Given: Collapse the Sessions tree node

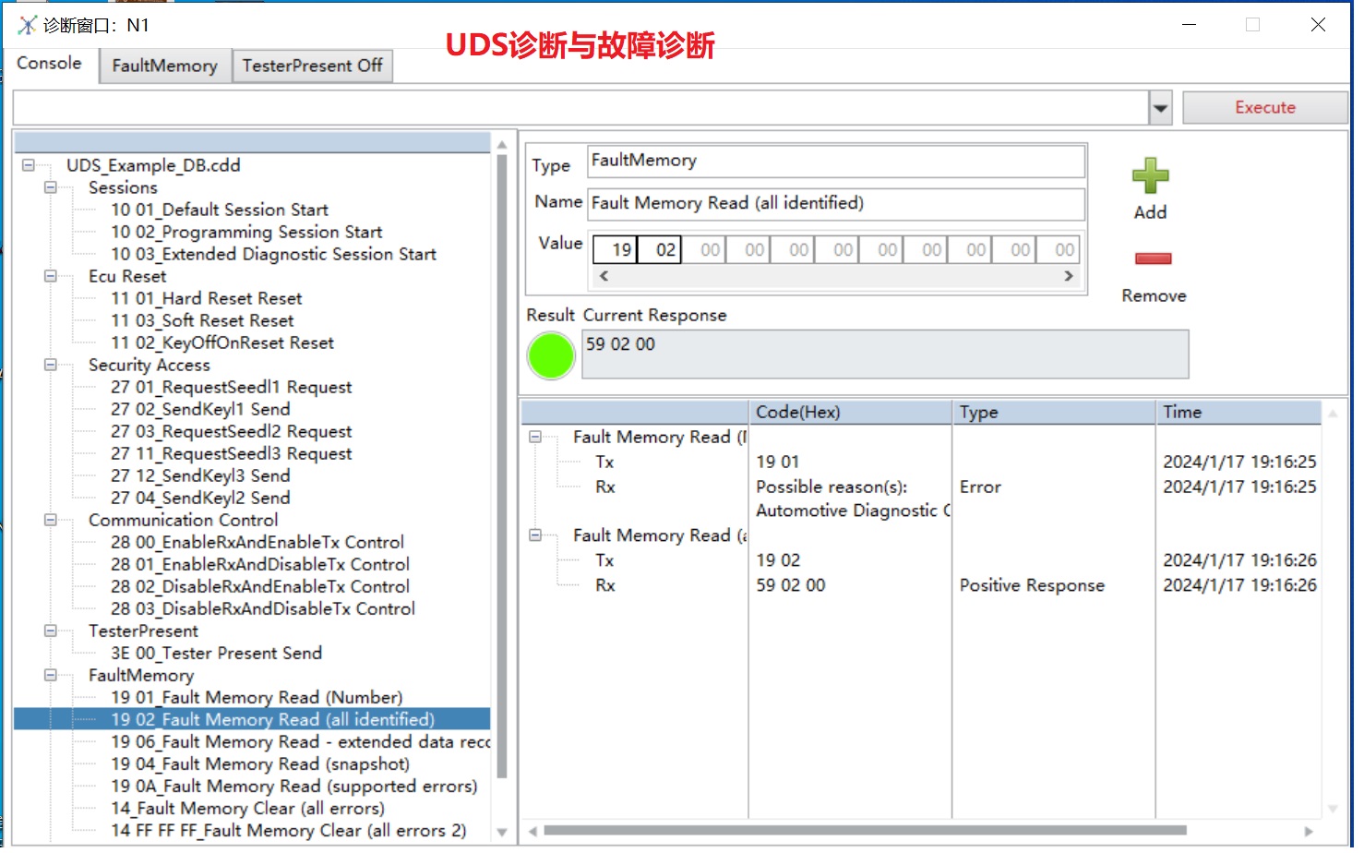Looking at the screenshot, I should point(51,187).
